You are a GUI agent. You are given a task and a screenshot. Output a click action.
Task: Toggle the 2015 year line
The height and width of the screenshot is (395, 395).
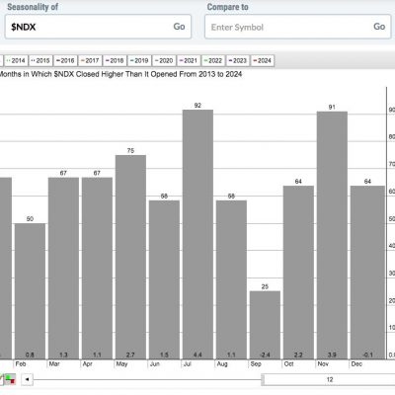40,60
